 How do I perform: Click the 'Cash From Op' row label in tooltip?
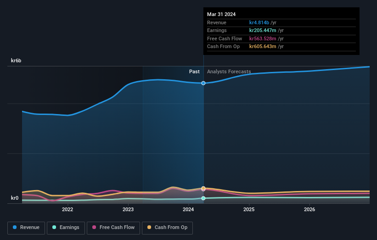click(223, 47)
